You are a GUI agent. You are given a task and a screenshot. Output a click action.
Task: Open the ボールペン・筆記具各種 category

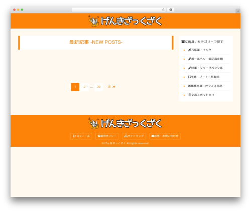[205, 59]
